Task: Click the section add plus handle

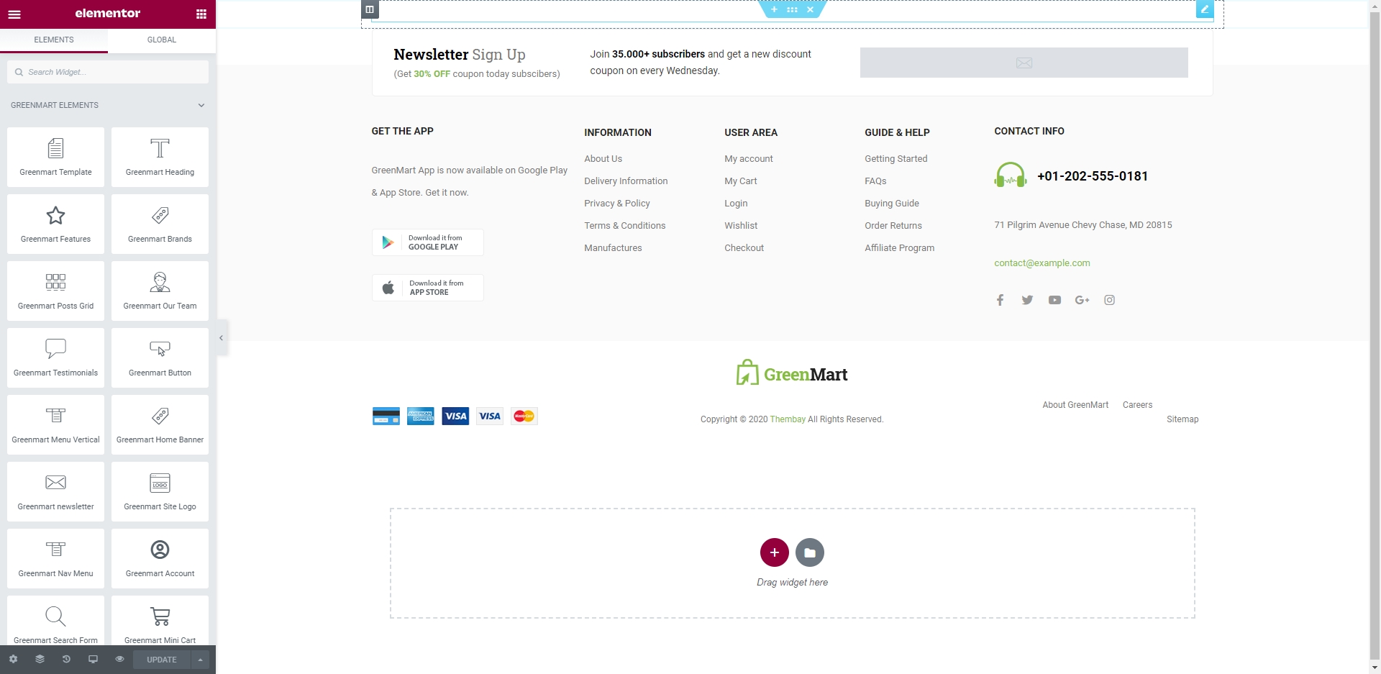Action: pyautogui.click(x=774, y=9)
